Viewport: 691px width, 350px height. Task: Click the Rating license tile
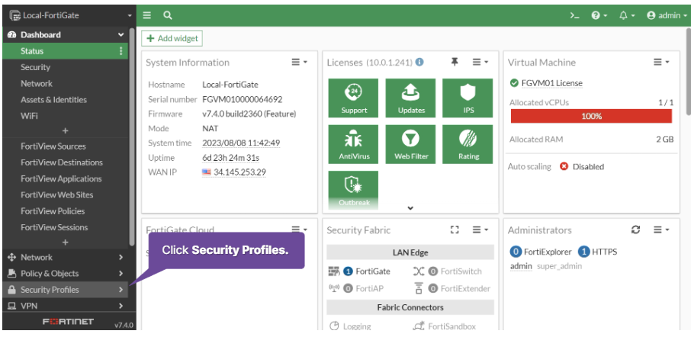468,144
